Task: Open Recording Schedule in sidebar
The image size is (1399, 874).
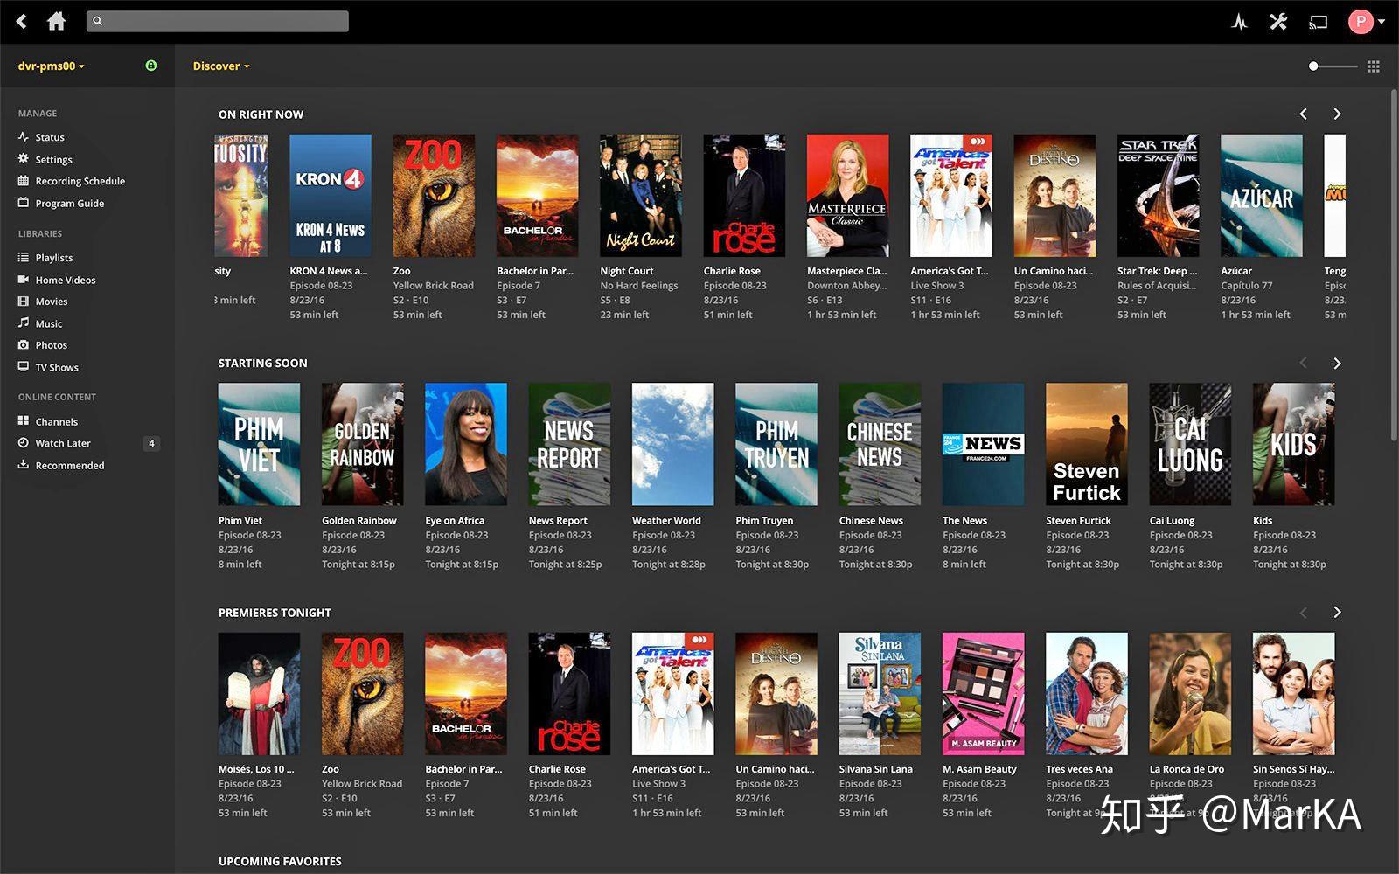Action: tap(80, 181)
